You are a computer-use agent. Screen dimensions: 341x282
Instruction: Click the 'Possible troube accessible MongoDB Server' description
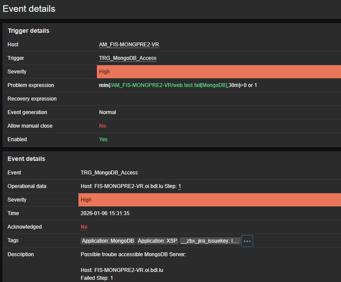pos(133,254)
